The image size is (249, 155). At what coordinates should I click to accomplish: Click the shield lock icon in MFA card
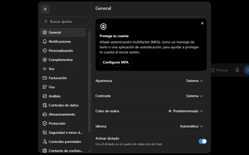tap(103, 26)
